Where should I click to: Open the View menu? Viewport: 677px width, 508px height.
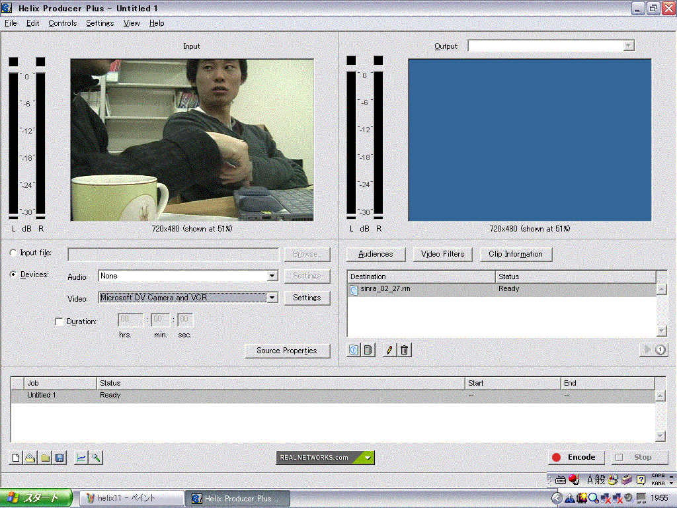pyautogui.click(x=132, y=23)
